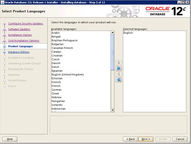Select Estonian in Available languages

81,78
